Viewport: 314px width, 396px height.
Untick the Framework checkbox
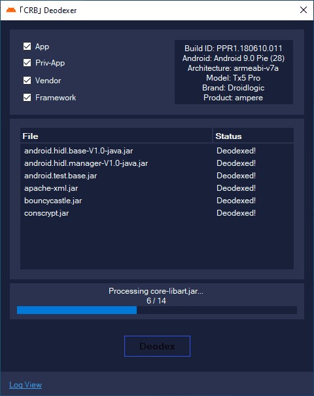27,98
